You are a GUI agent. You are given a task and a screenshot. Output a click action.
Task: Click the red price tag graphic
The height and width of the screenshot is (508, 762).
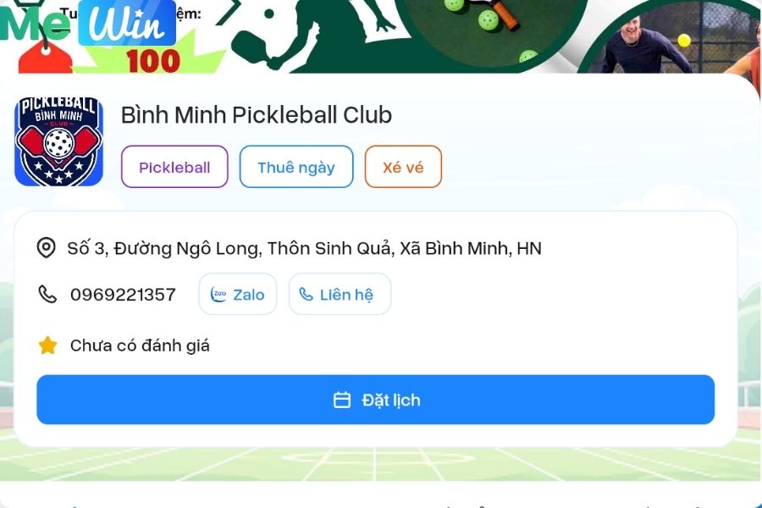coord(45,58)
